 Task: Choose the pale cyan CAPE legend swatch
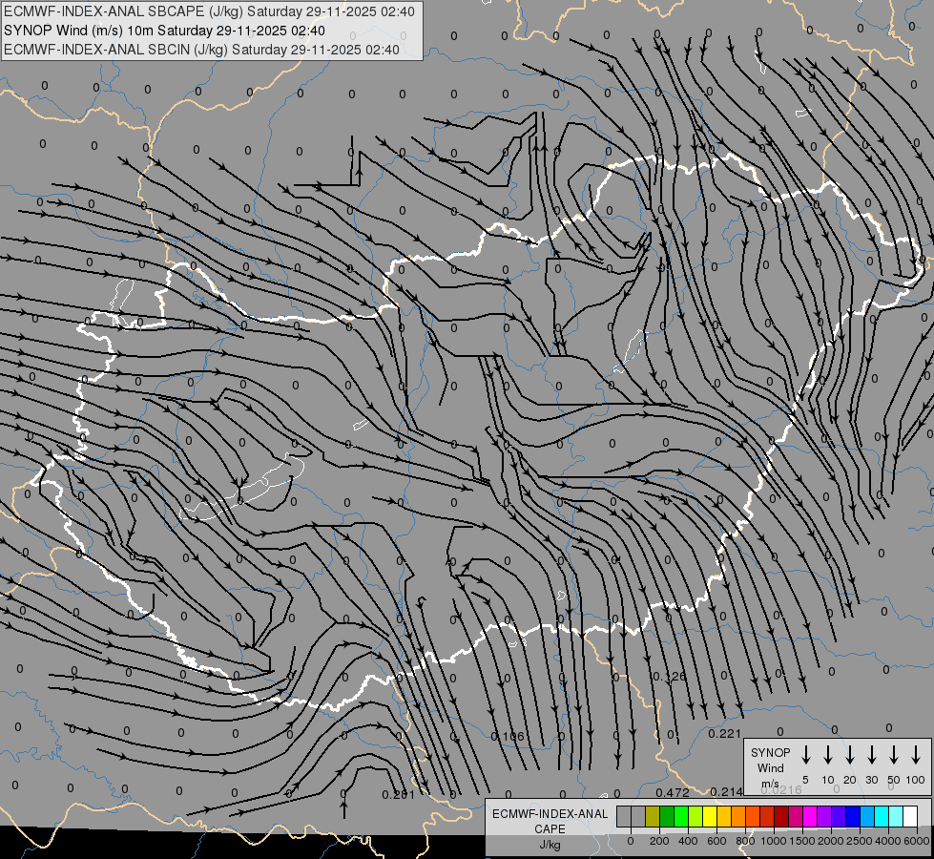tap(895, 816)
